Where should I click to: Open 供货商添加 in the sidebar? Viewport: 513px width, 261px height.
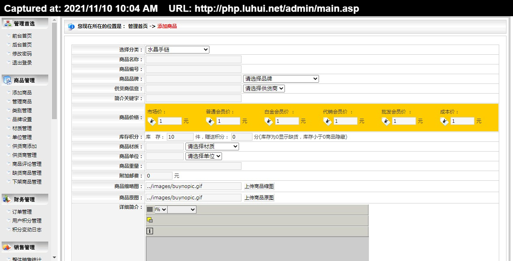coord(24,146)
